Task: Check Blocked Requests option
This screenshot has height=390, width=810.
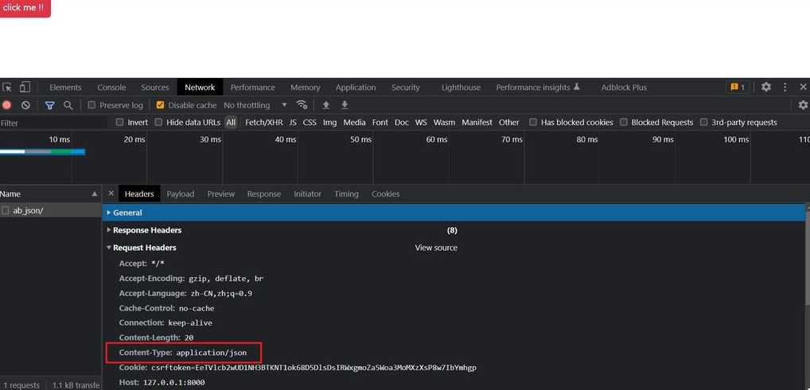Action: coord(624,123)
